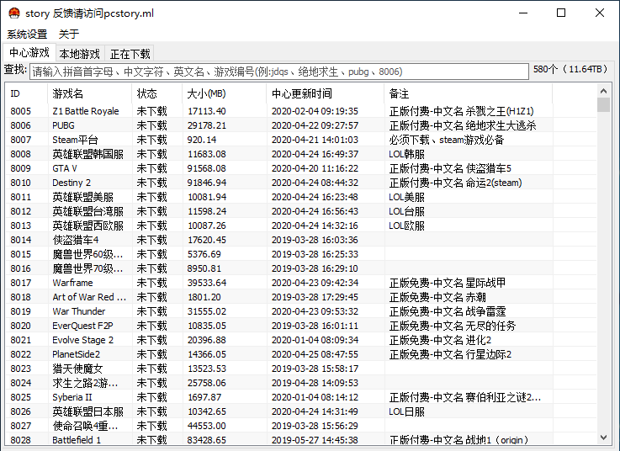Sort by the 中心更新时间 column header
The height and width of the screenshot is (451, 620).
(326, 93)
